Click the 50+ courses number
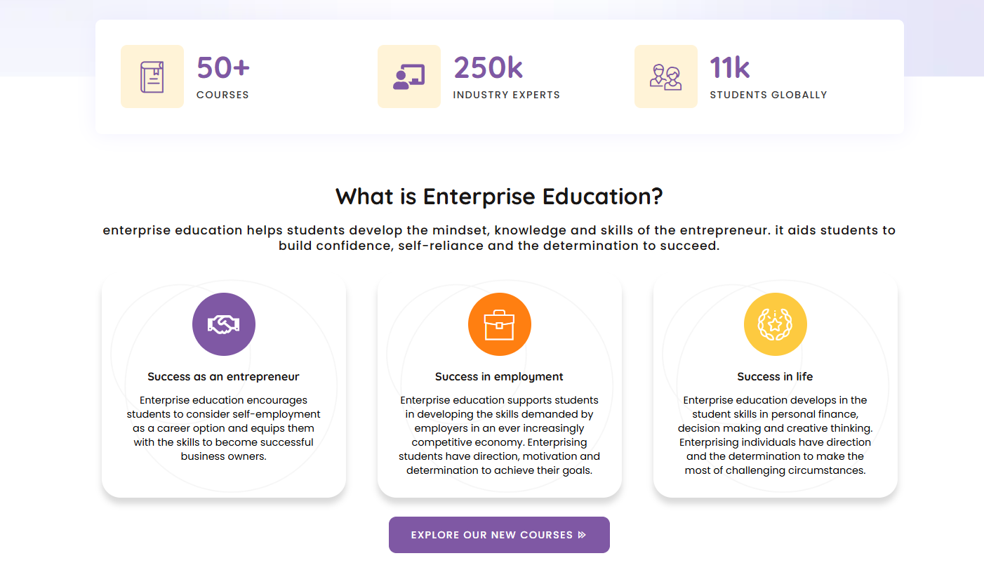 (223, 68)
